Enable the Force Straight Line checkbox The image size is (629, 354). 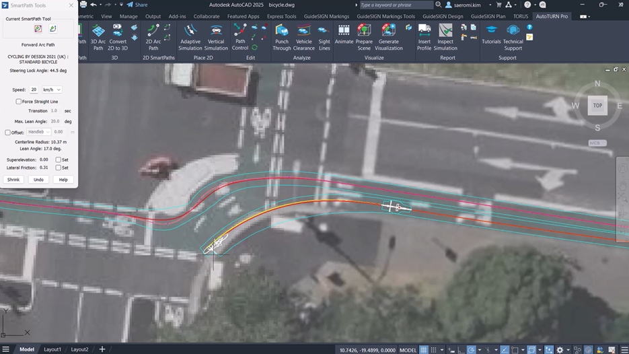(19, 102)
